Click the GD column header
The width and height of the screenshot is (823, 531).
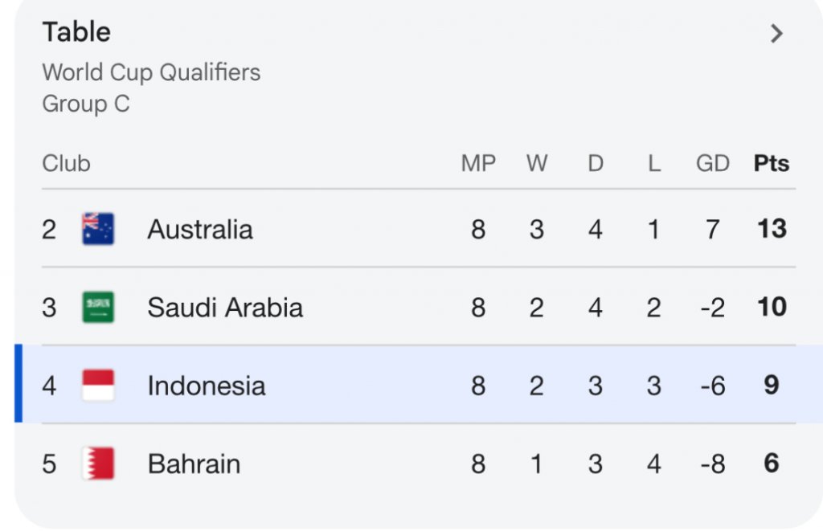pos(712,164)
